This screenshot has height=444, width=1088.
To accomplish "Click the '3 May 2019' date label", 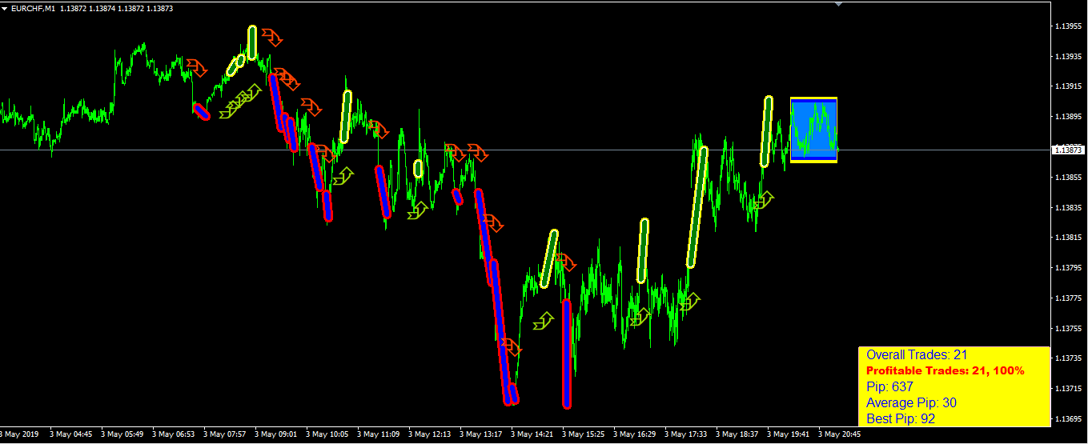I will click(19, 434).
